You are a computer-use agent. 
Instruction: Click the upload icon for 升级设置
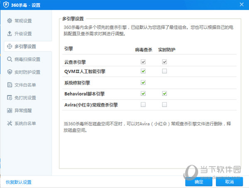pyautogui.click(x=10, y=34)
